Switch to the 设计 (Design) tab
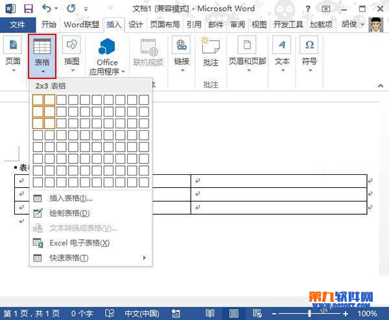The width and height of the screenshot is (389, 320). point(136,25)
